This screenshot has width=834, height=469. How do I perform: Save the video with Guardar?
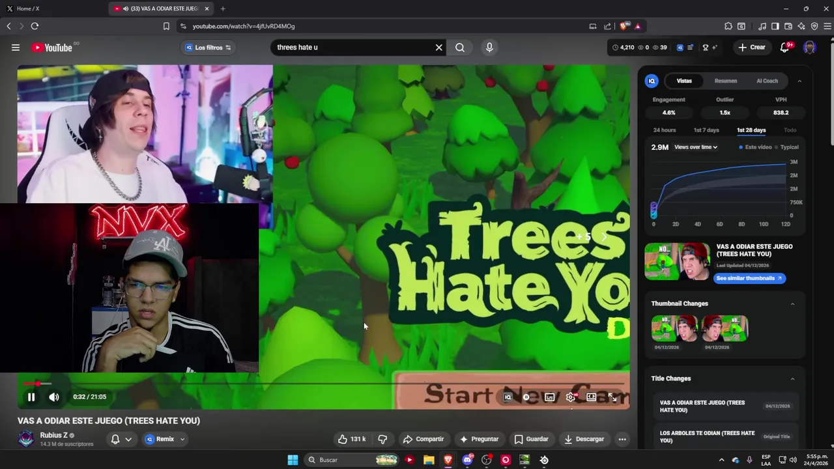click(531, 439)
